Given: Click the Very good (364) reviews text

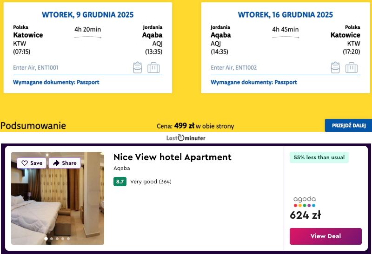Looking at the screenshot, I should [151, 182].
